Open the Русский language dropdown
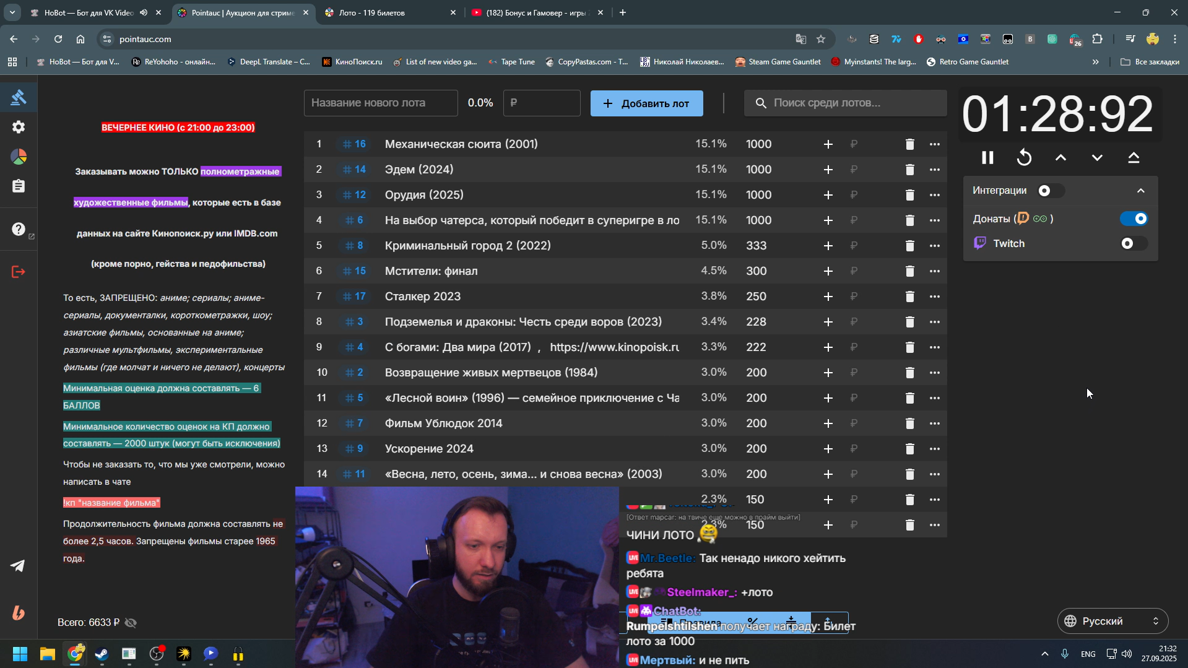 pos(1112,621)
